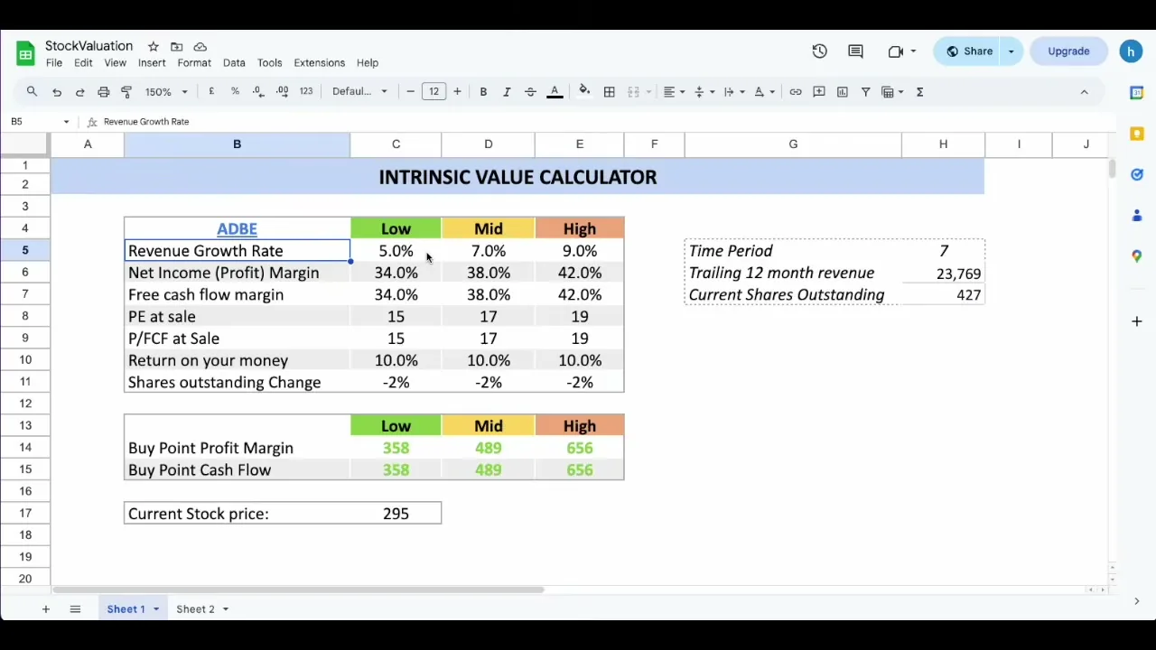1156x650 pixels.
Task: Open the borders menu
Action: (x=610, y=91)
